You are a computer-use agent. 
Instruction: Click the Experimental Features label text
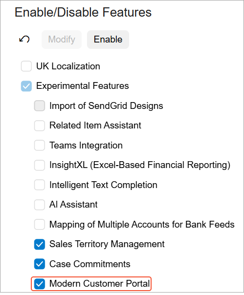pos(83,86)
